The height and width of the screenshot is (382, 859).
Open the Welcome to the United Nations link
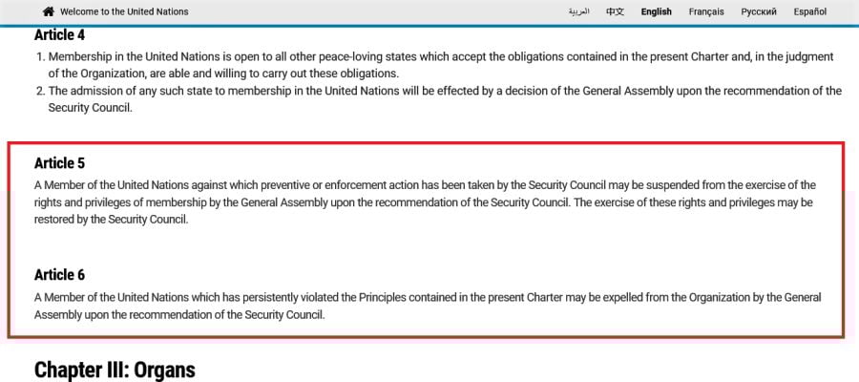pos(124,11)
